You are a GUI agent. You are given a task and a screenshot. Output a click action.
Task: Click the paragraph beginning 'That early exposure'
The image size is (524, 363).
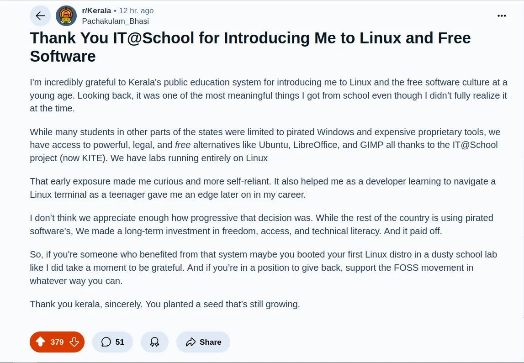263,188
